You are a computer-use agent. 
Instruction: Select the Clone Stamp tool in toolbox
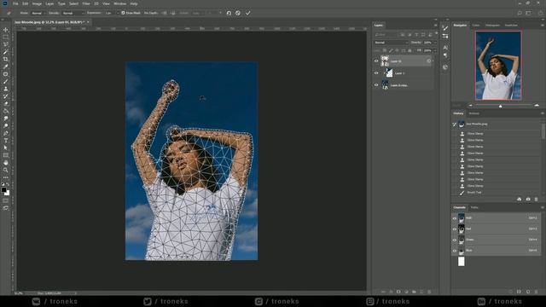[x=6, y=89]
